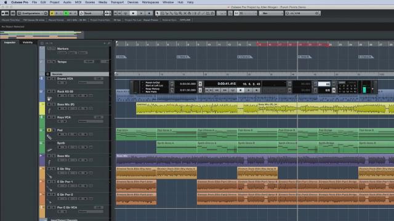Click the toolbar Stop button
394x221 pixels.
(133, 13)
